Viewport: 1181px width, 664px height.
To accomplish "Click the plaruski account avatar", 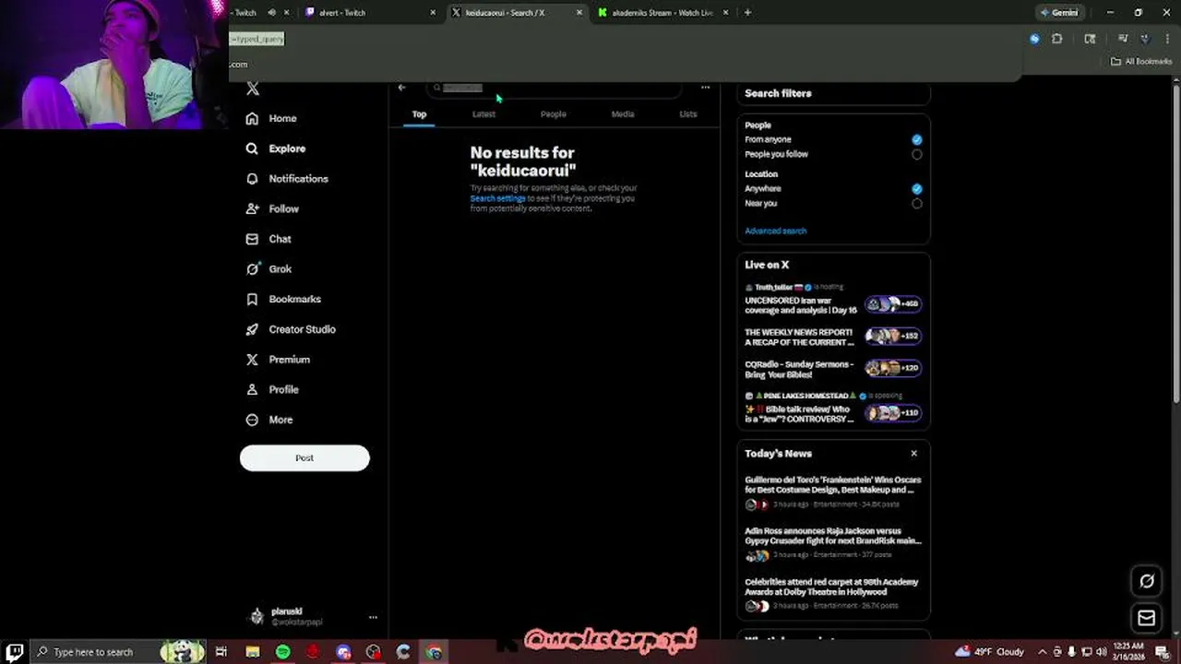I will tap(256, 617).
